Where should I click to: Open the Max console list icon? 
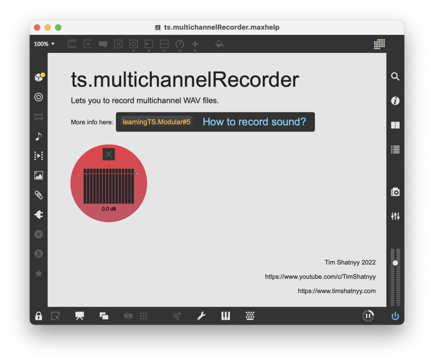point(395,149)
